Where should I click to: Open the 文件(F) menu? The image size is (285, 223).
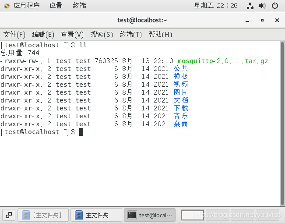(14, 34)
